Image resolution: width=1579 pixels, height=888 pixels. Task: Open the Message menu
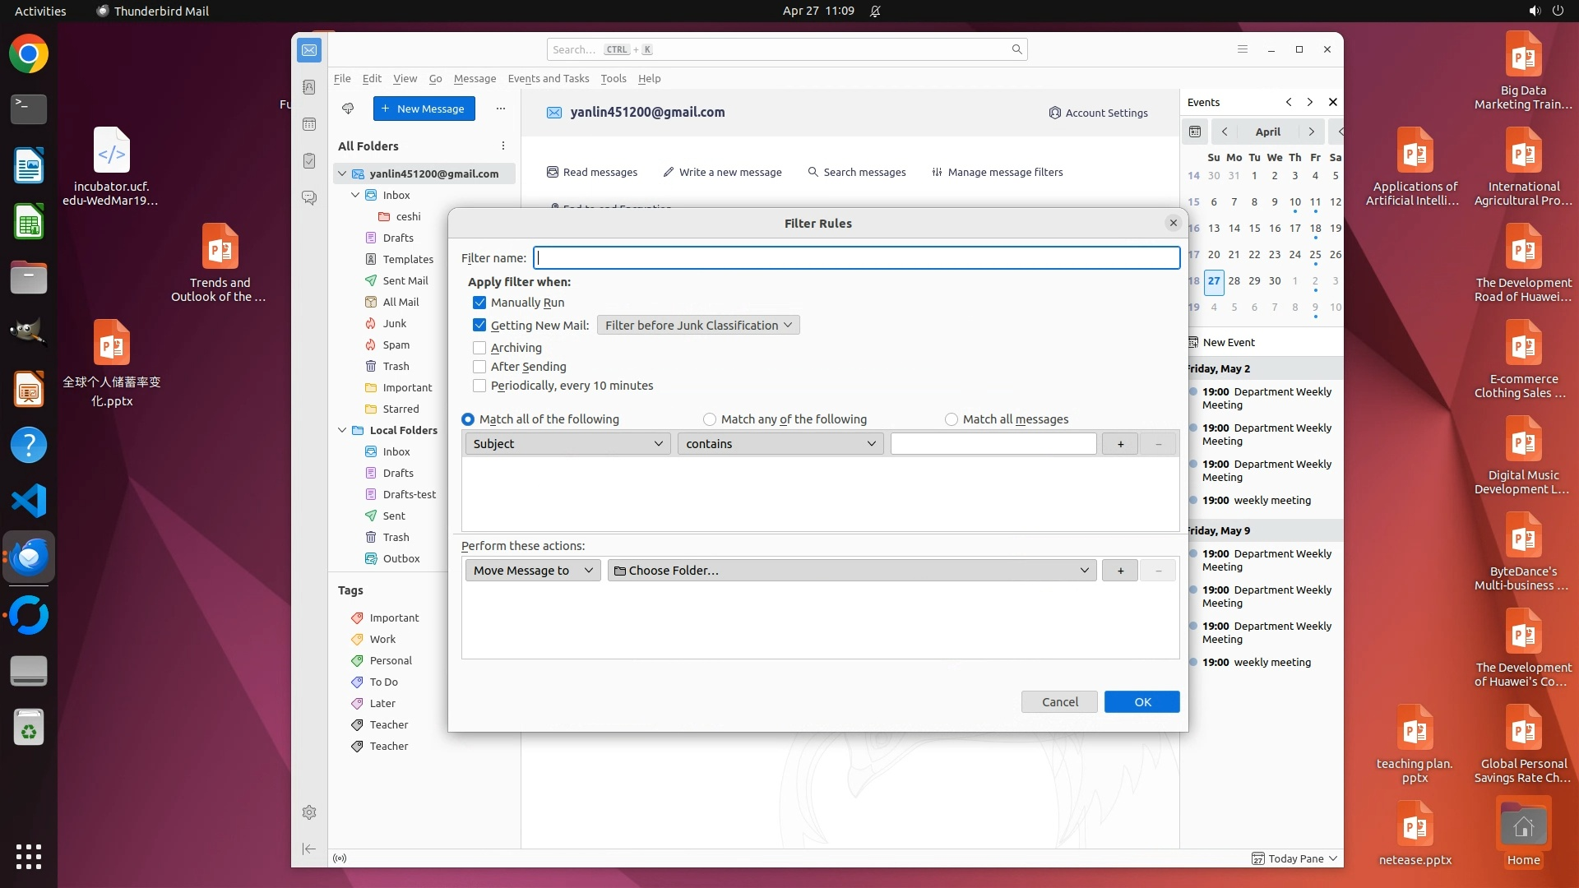(x=475, y=79)
